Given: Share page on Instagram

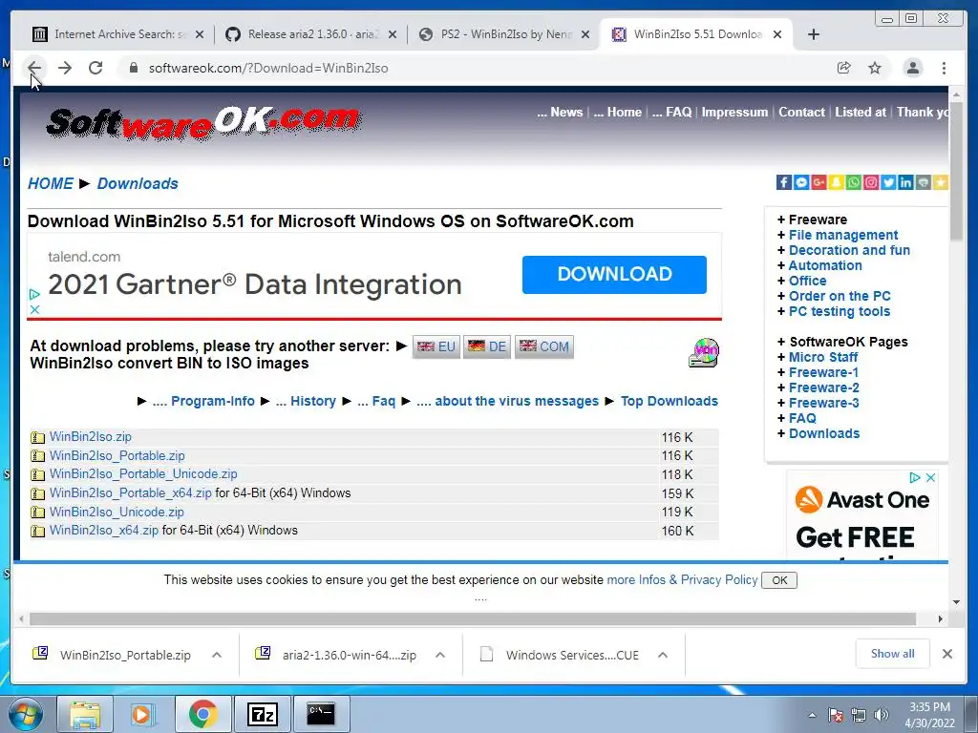Looking at the screenshot, I should click(x=871, y=182).
